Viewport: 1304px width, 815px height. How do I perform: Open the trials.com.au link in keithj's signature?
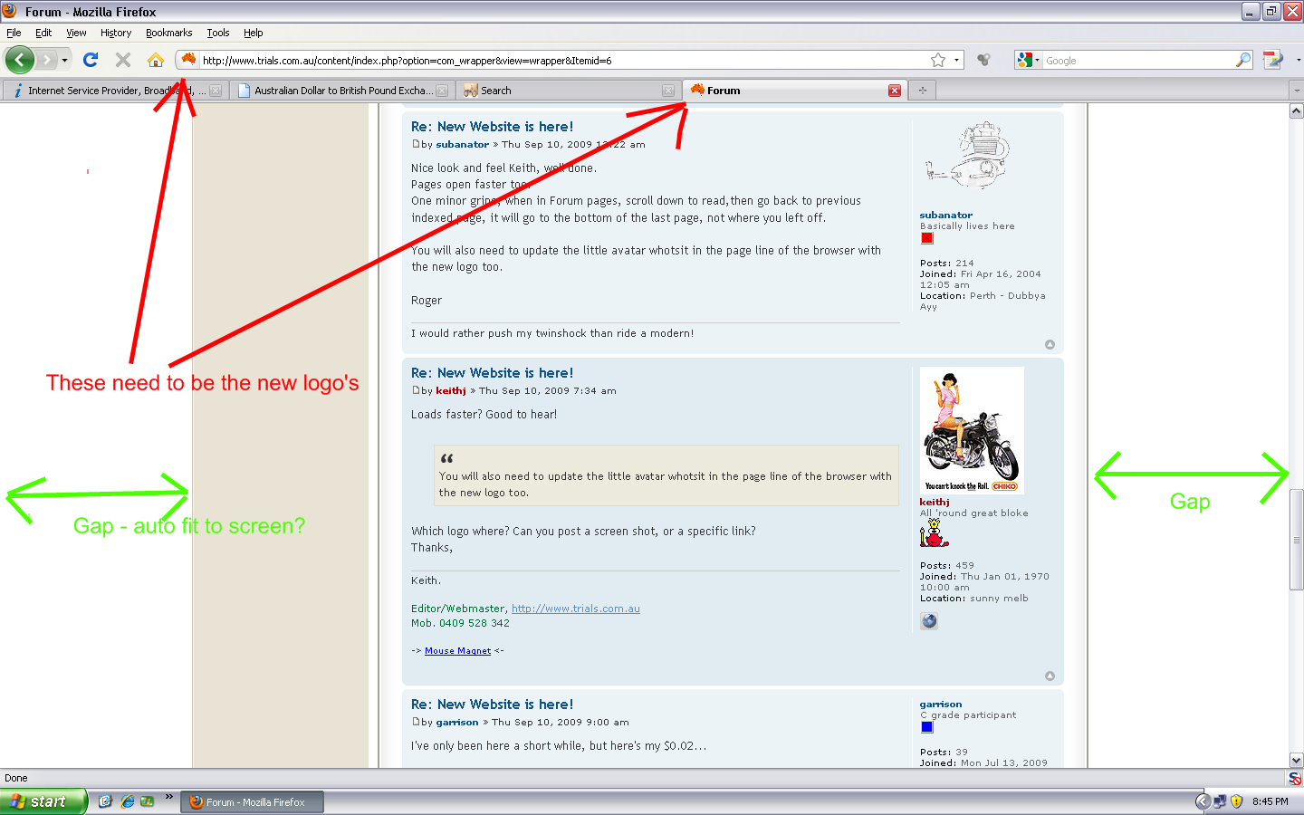pos(575,609)
